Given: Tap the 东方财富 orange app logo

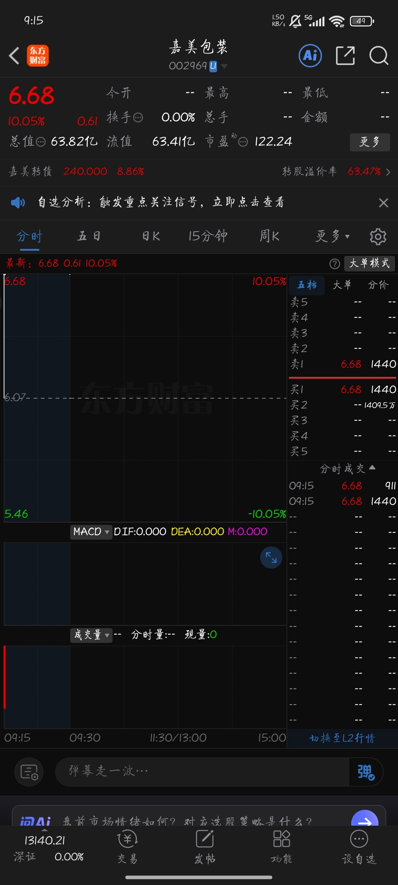Looking at the screenshot, I should pyautogui.click(x=38, y=56).
